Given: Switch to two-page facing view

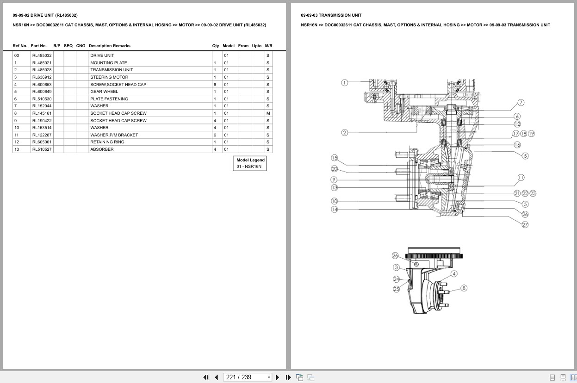Looking at the screenshot, I should click(x=573, y=377).
